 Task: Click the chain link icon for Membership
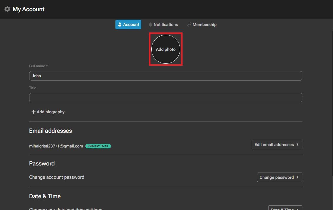189,24
